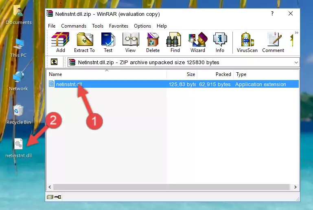Run the Test archive tool
This screenshot has height=210, width=313.
coord(108,42)
